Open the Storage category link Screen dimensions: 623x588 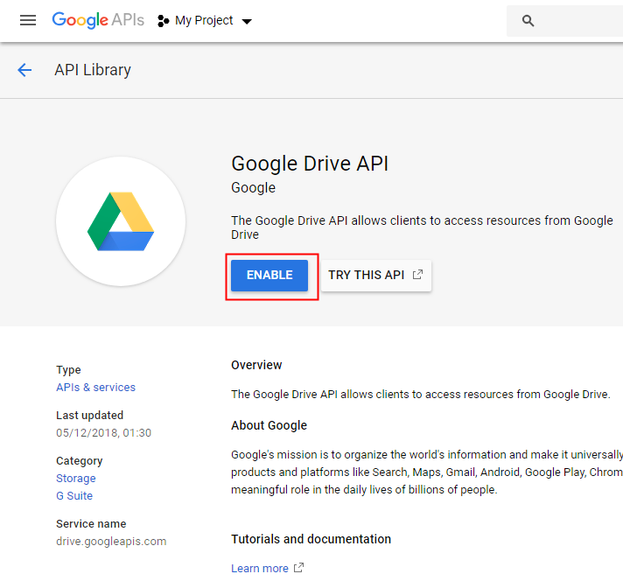tap(76, 479)
